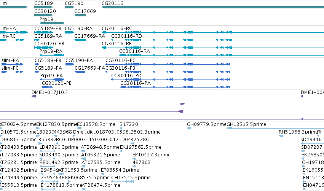Select the CG30120 gene label

(x=45, y=11)
